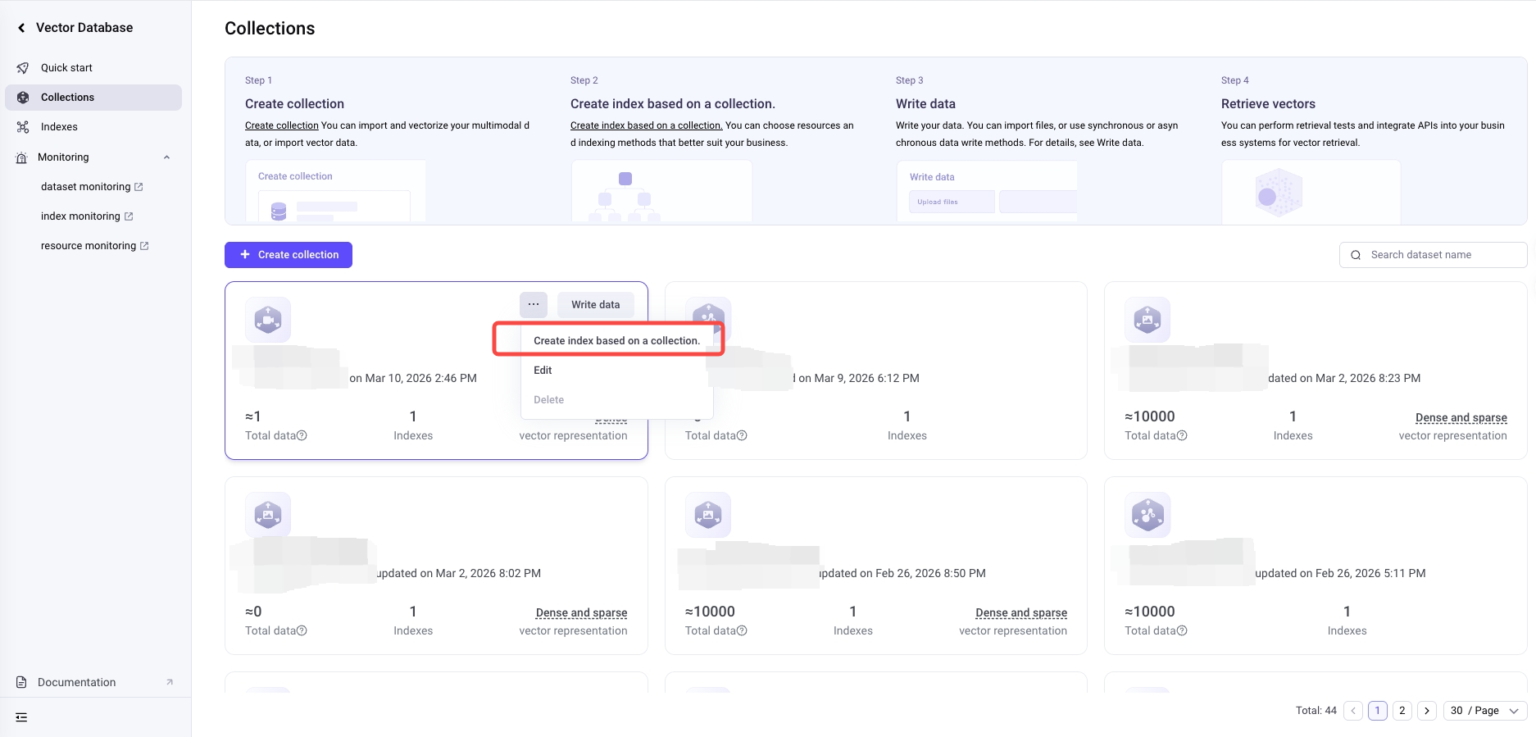
Task: Go to page 2 of collections
Action: click(x=1402, y=711)
